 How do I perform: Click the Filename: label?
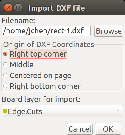point(18,21)
